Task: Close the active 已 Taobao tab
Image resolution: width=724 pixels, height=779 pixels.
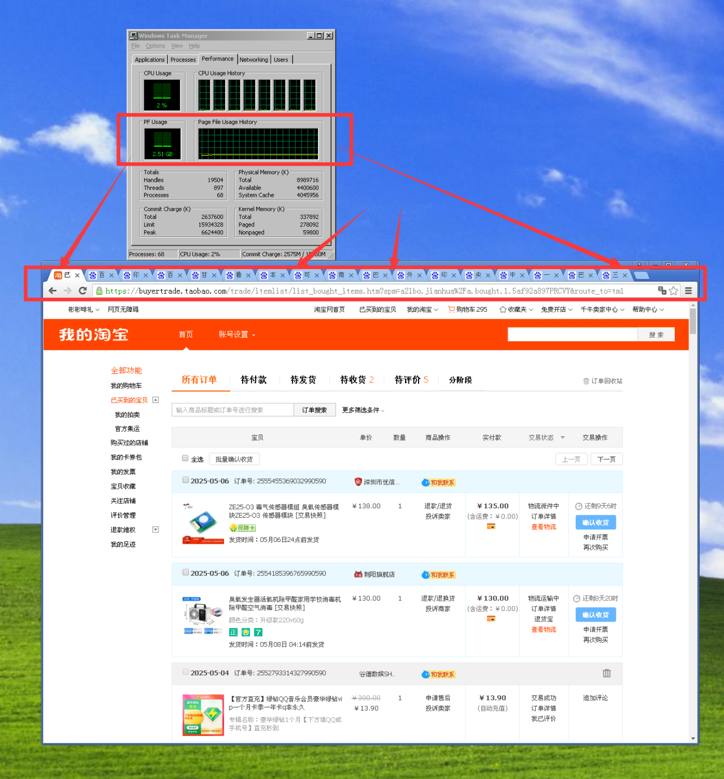Action: tap(77, 276)
